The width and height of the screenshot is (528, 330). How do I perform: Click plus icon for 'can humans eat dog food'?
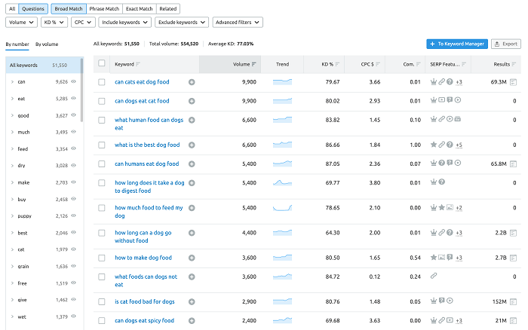click(x=192, y=163)
